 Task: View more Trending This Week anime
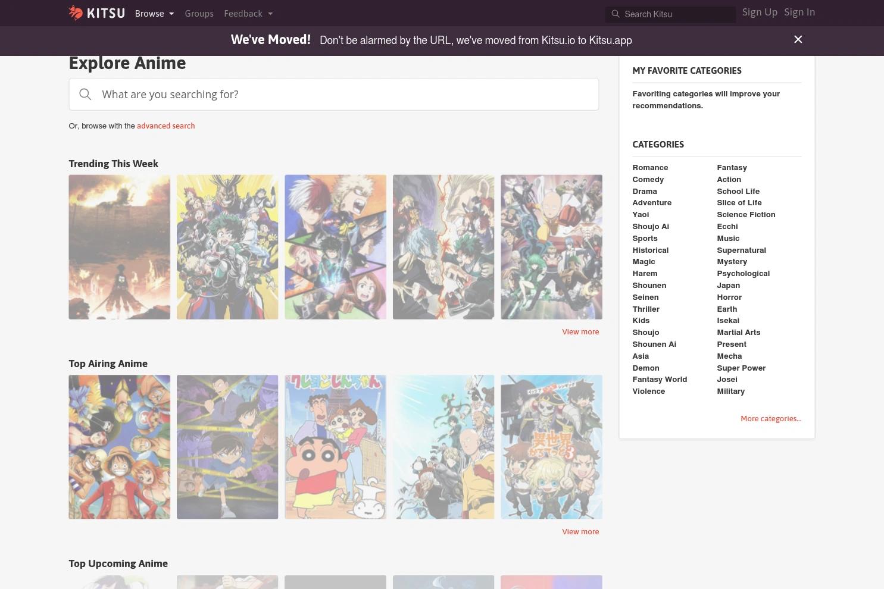pyautogui.click(x=580, y=331)
